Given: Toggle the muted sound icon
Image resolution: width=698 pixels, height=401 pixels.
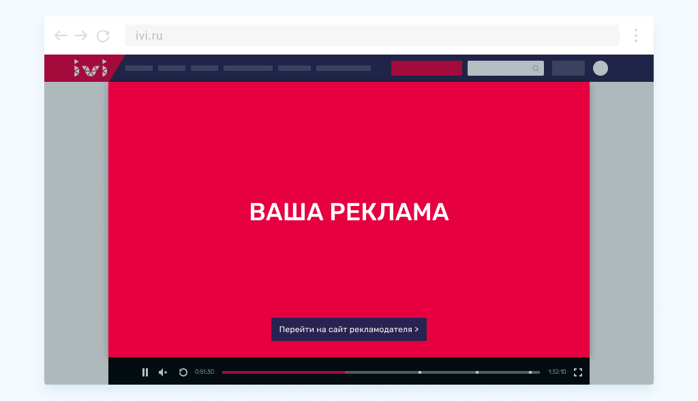Looking at the screenshot, I should [x=163, y=372].
